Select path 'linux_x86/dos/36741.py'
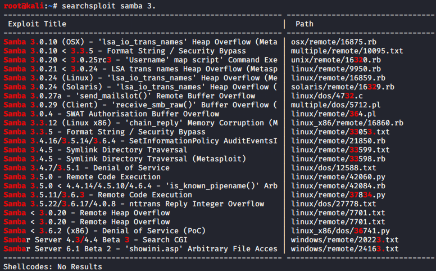The width and height of the screenshot is (436, 271). (340, 231)
